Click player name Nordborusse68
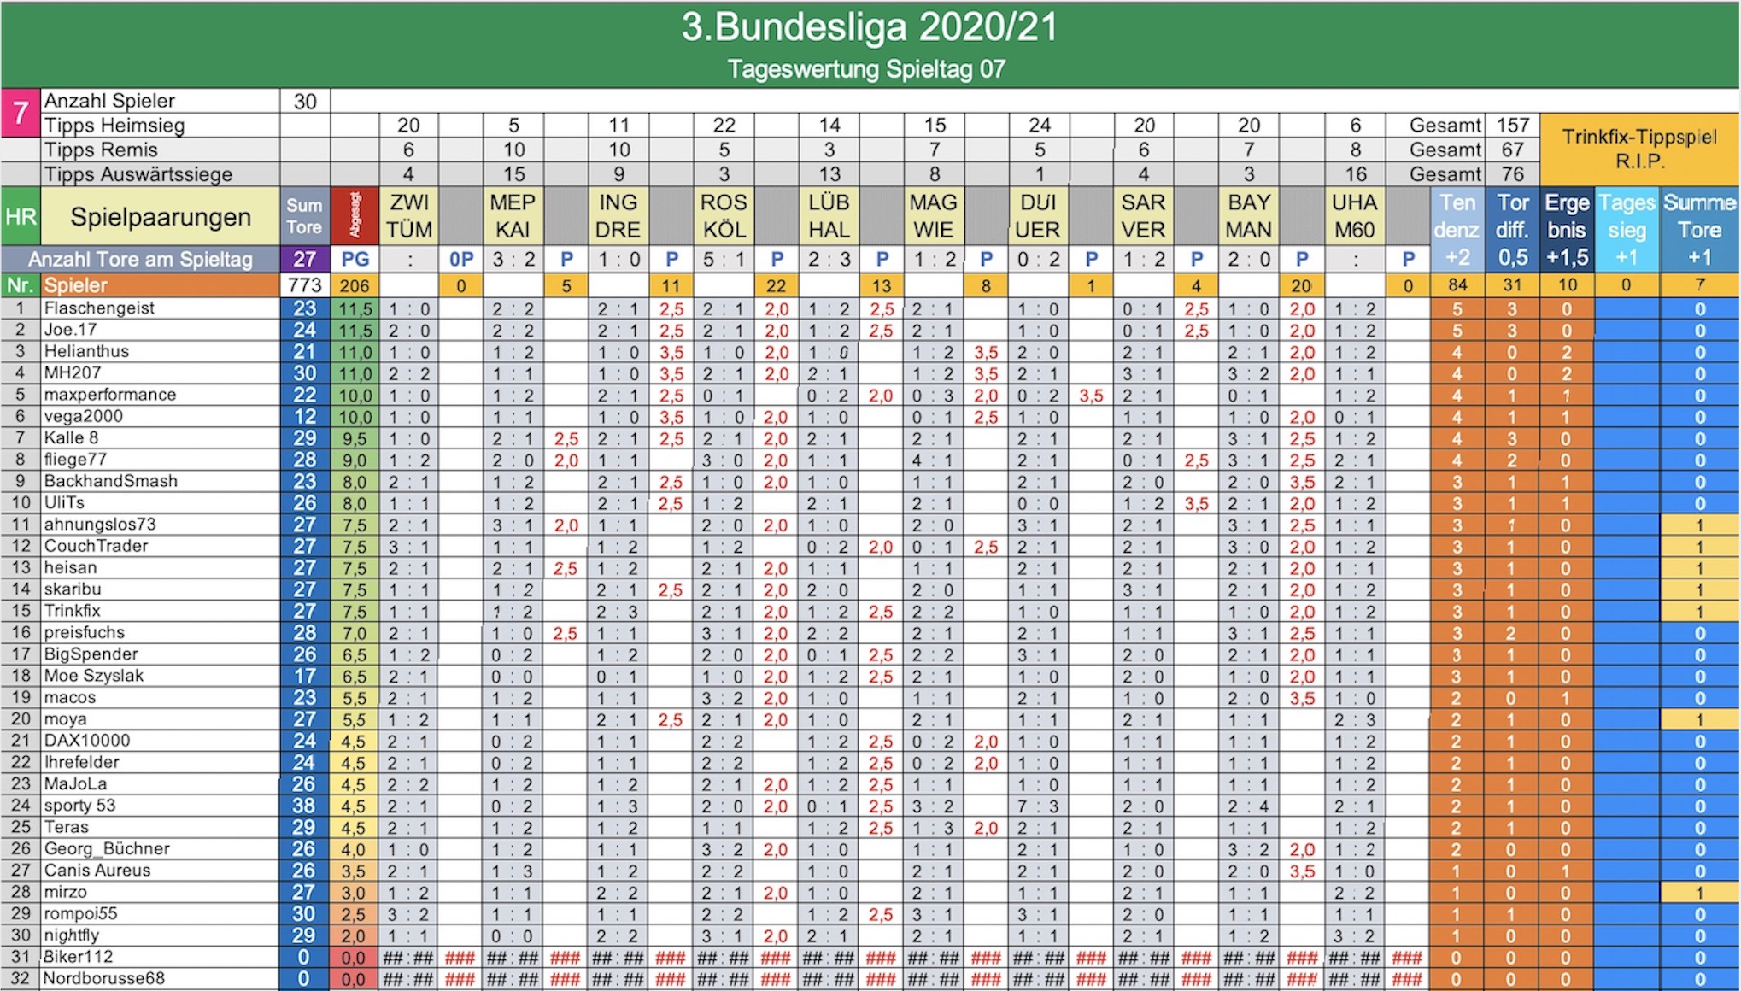This screenshot has height=991, width=1741. (x=103, y=978)
